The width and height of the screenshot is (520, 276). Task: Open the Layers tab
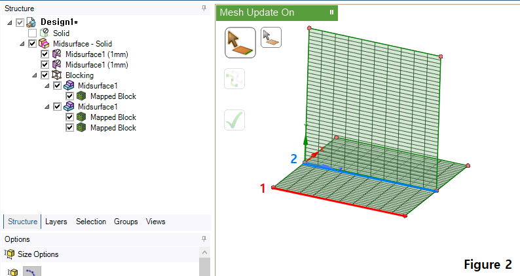click(56, 222)
